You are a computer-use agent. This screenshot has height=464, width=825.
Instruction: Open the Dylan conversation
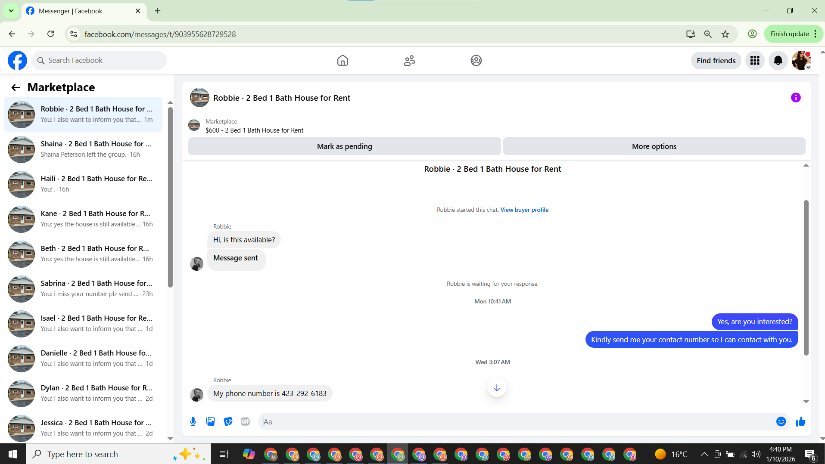pyautogui.click(x=83, y=393)
